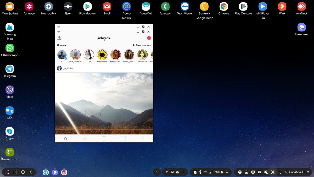The image size is (314, 177).
Task: Open Instagram search
Action: (84, 138)
